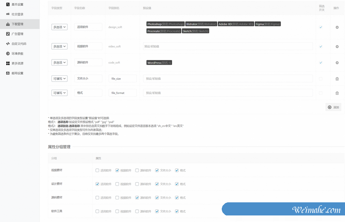Click the Sketch preset tag
Viewport: 345px width, 222px height.
tap(195, 31)
